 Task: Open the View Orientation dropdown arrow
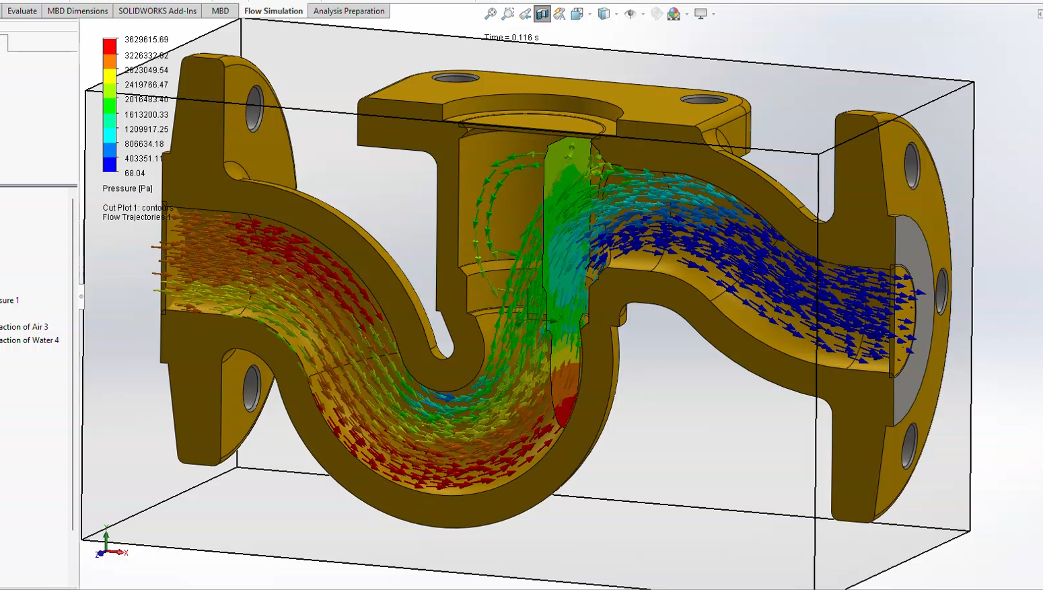click(x=590, y=14)
